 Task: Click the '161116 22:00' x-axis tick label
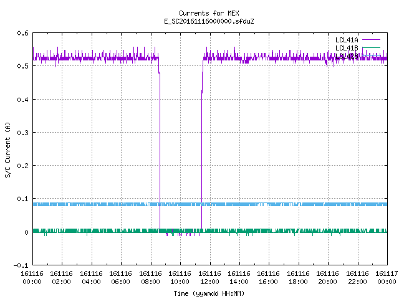point(357,278)
